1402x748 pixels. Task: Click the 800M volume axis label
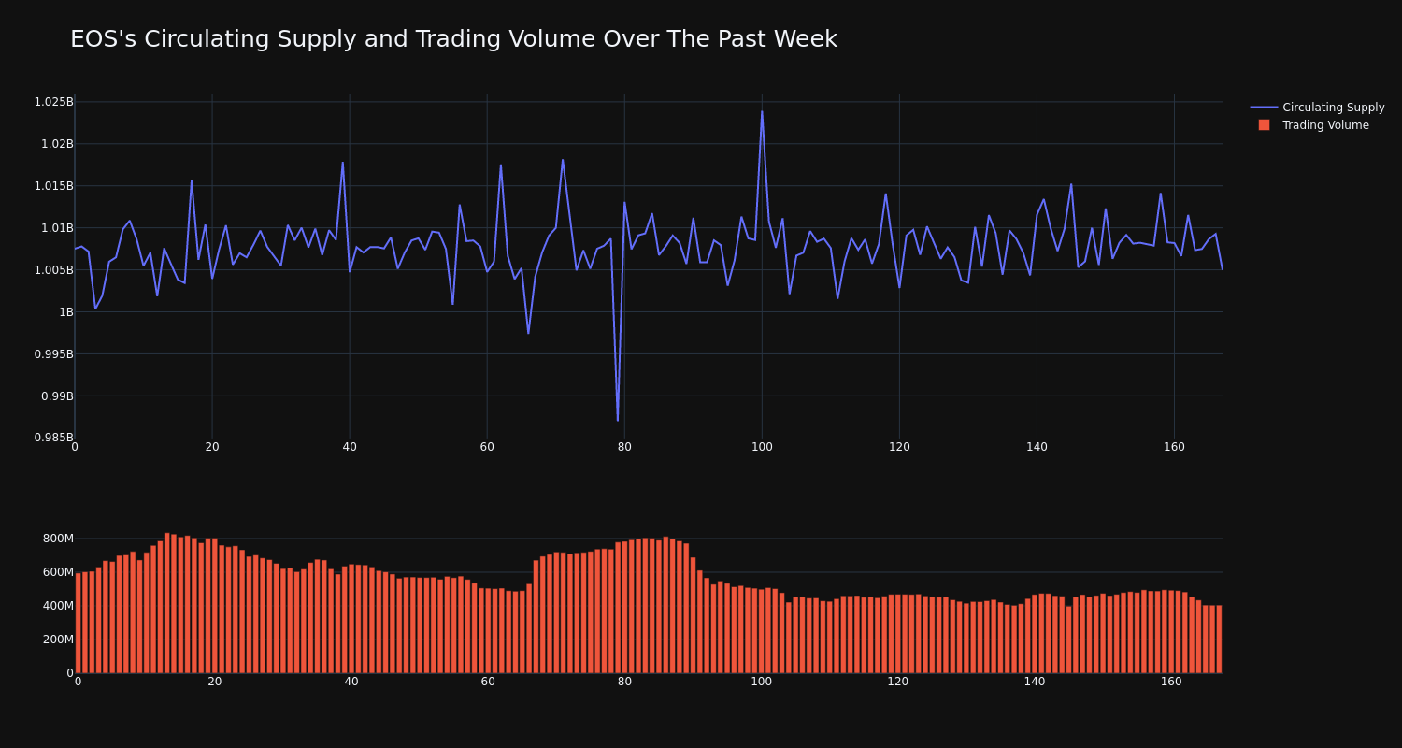tap(57, 539)
